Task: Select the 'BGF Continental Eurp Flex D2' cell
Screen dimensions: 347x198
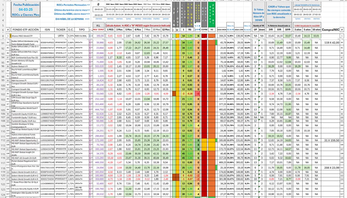Action: click(26, 58)
